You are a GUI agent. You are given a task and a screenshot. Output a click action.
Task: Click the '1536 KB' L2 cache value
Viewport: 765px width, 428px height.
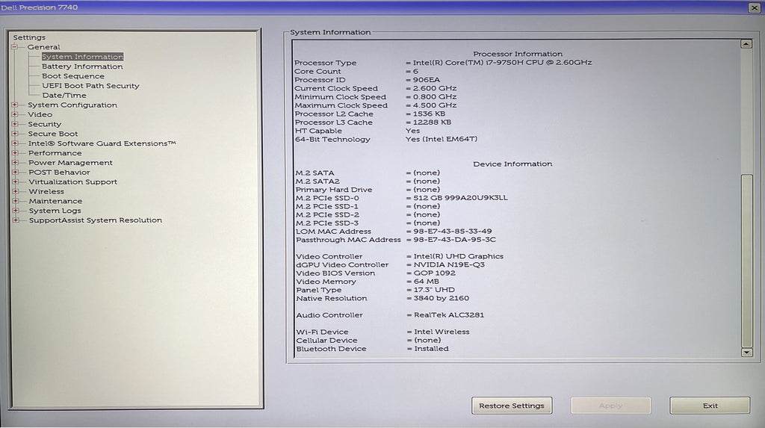(x=429, y=114)
